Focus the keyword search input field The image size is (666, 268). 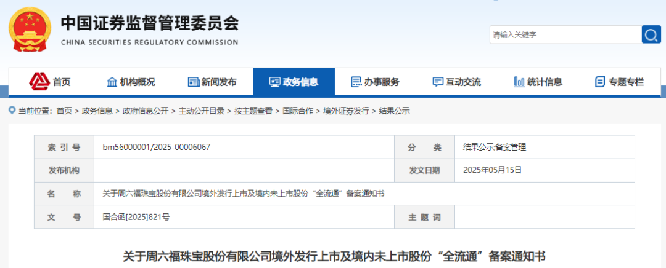pyautogui.click(x=565, y=34)
